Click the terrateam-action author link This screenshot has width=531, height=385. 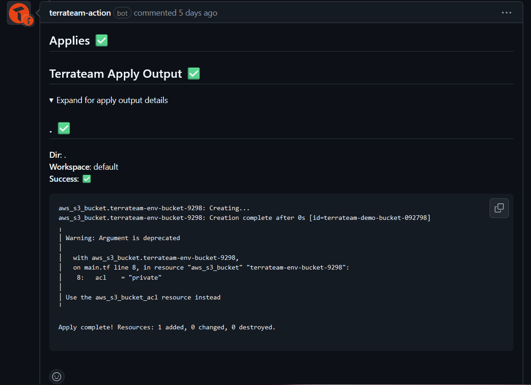(80, 13)
